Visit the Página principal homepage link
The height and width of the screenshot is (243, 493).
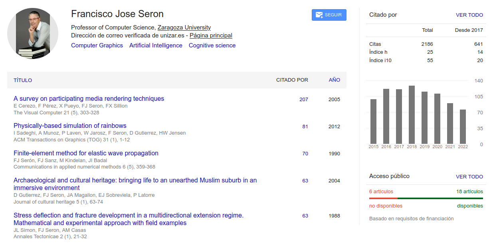pos(211,35)
